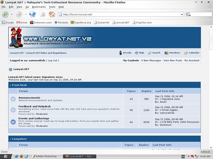
Task: Launch Firefox from quick launch icon
Action: click(21, 156)
